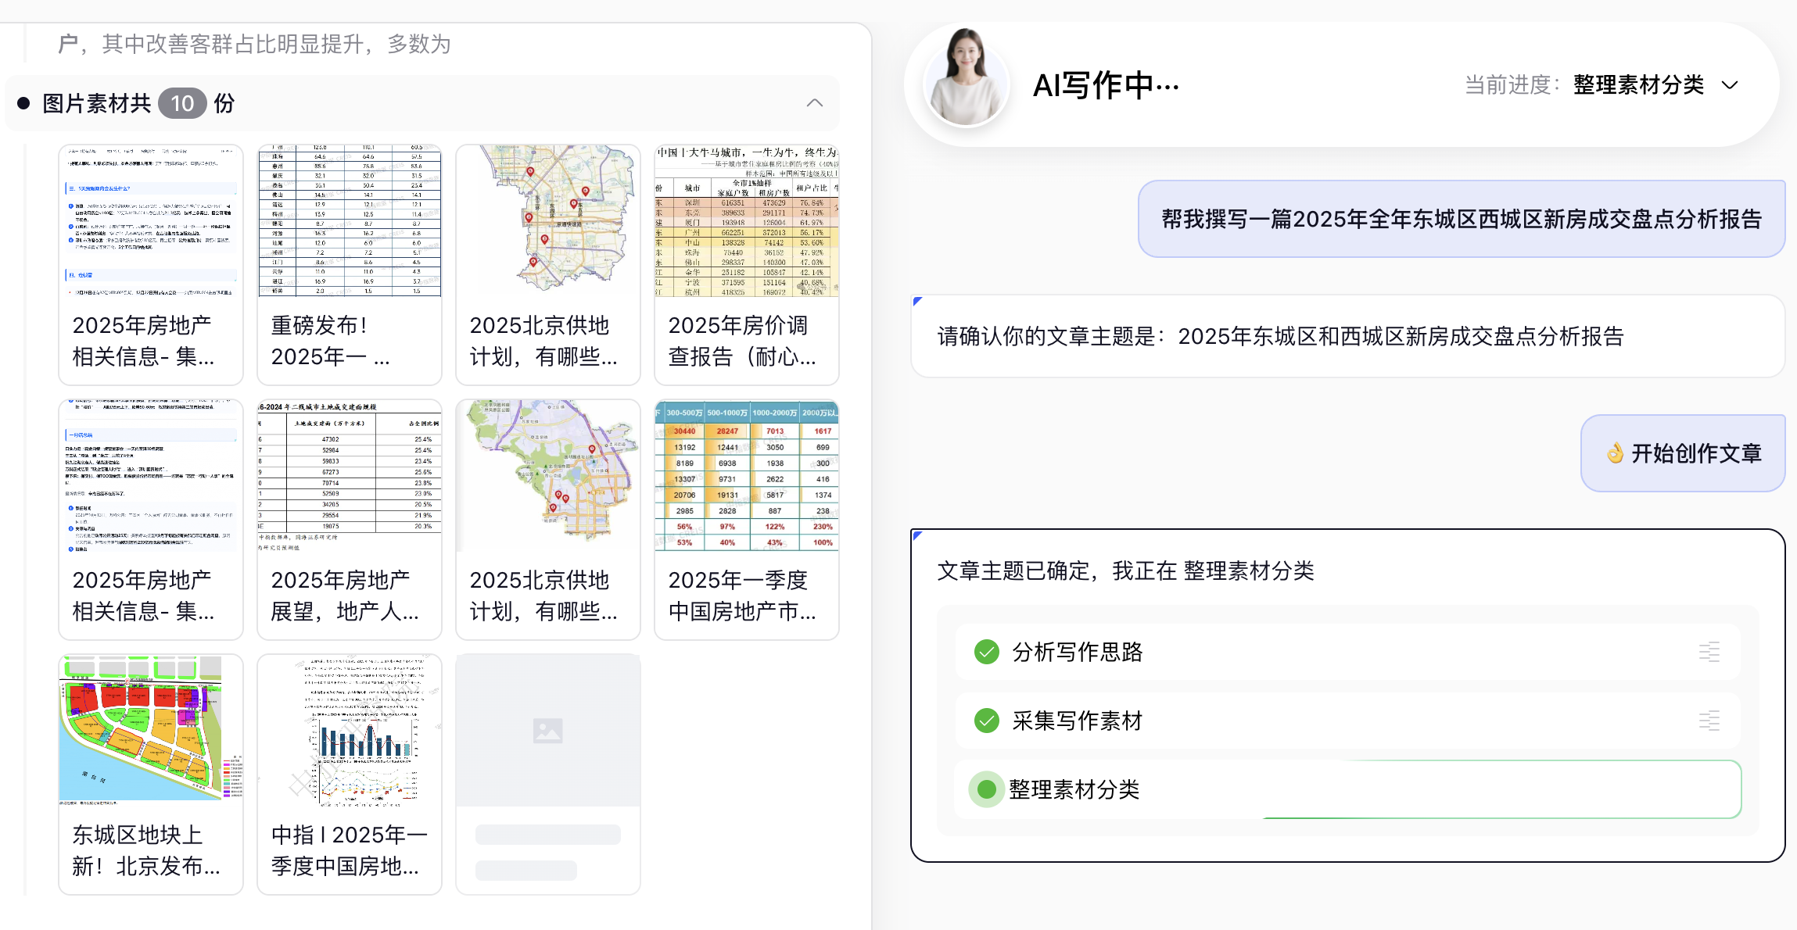The image size is (1797, 930).
Task: Click the 开始创作文章 button
Action: point(1683,453)
